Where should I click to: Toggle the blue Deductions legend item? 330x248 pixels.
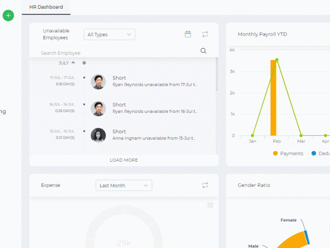coord(321,153)
